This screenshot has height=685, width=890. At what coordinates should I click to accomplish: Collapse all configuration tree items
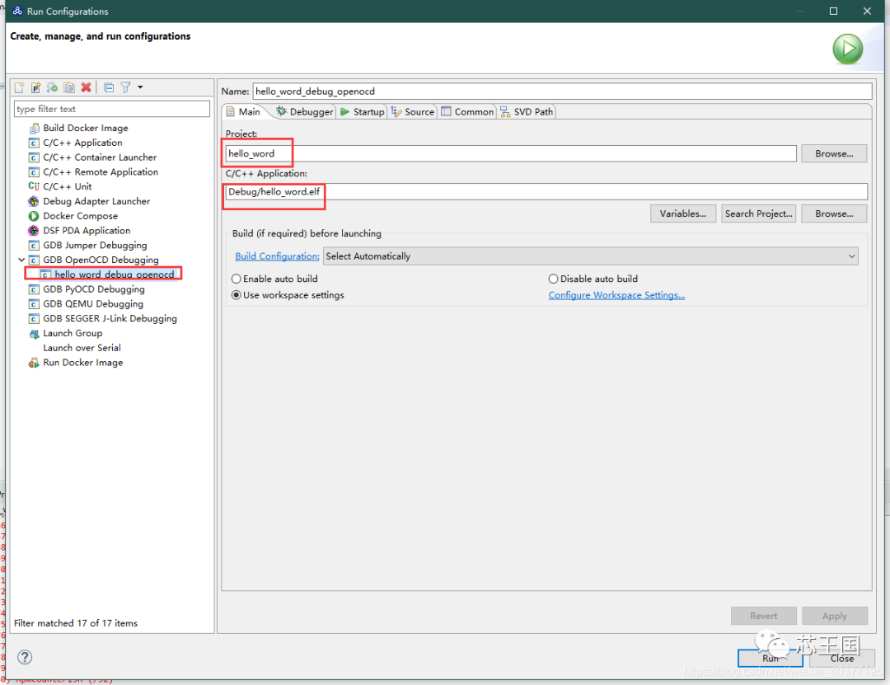pos(109,87)
